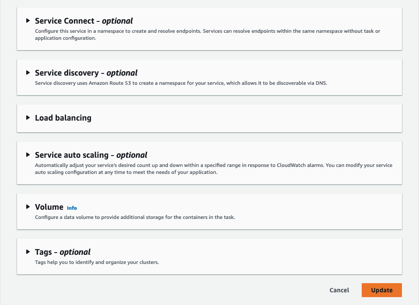419x305 pixels.
Task: Expand the Service discovery disclosure triangle
Action: [28, 73]
